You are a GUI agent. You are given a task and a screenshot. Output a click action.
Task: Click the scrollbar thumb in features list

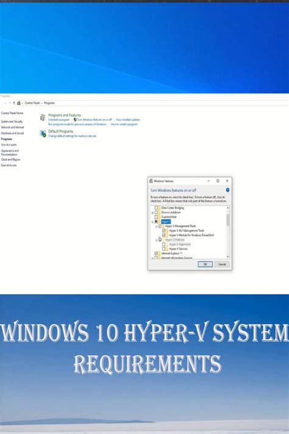pyautogui.click(x=228, y=220)
